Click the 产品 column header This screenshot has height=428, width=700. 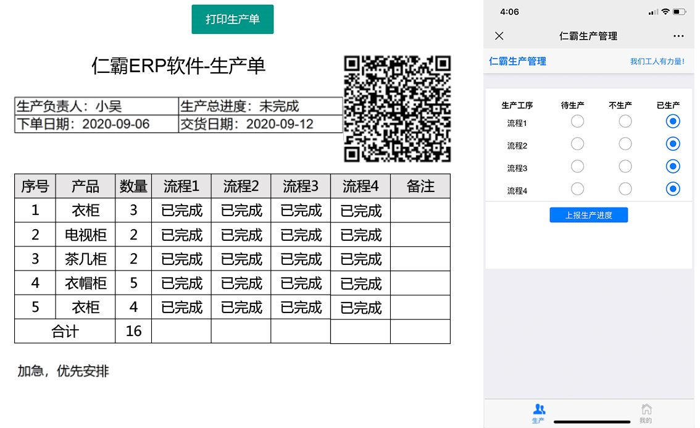(x=85, y=186)
